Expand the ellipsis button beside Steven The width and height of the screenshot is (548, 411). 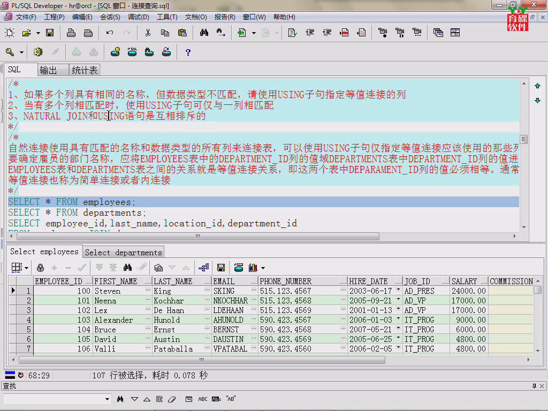click(148, 290)
